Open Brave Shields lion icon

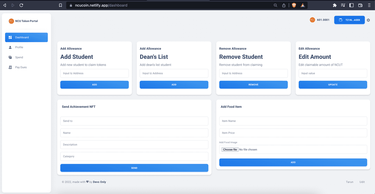[294, 5]
